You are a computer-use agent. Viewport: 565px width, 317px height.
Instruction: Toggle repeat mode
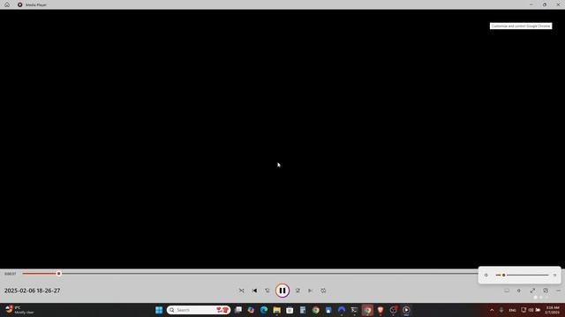(323, 291)
